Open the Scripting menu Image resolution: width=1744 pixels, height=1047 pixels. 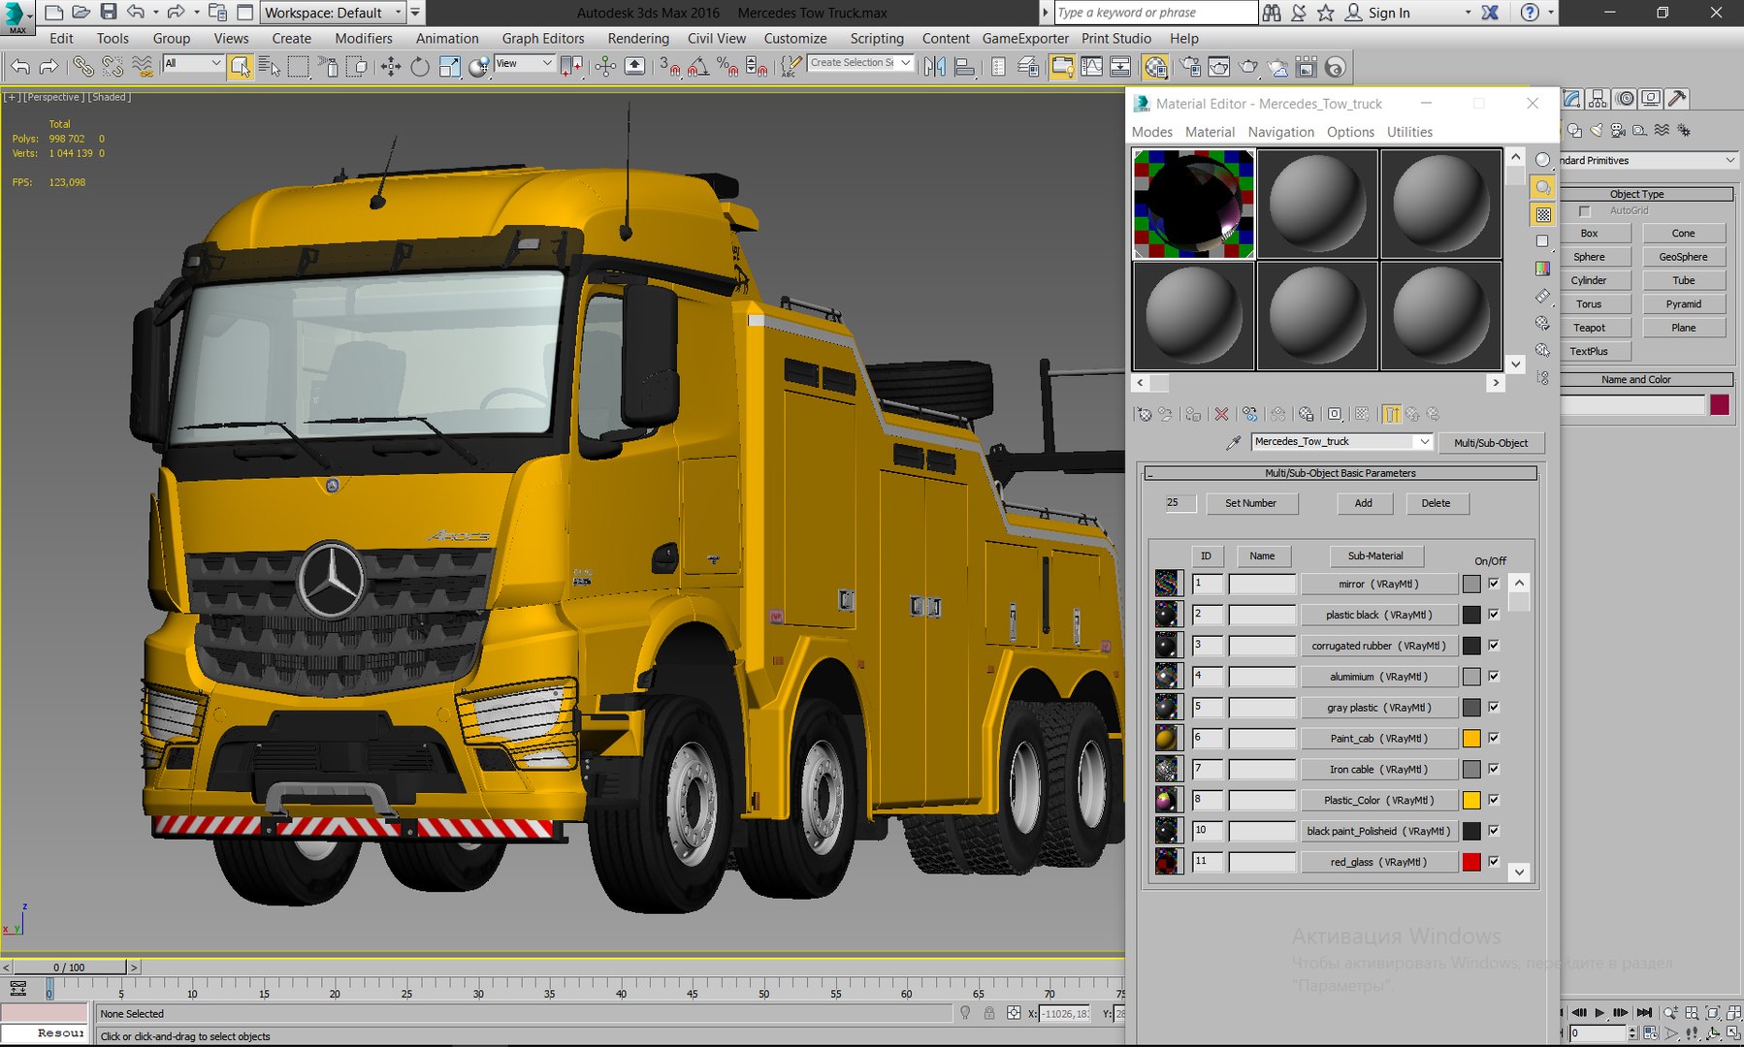click(877, 38)
